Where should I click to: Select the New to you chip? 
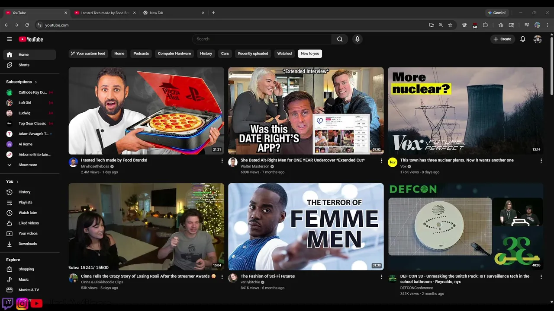tap(310, 54)
